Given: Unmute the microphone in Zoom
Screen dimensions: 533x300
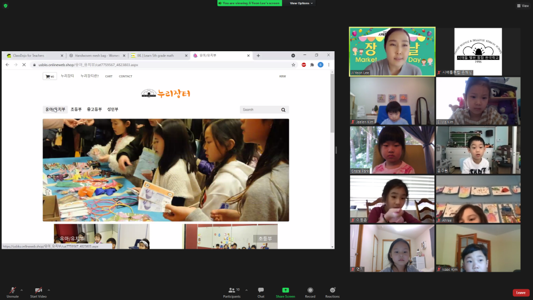Looking at the screenshot, I should point(12,290).
